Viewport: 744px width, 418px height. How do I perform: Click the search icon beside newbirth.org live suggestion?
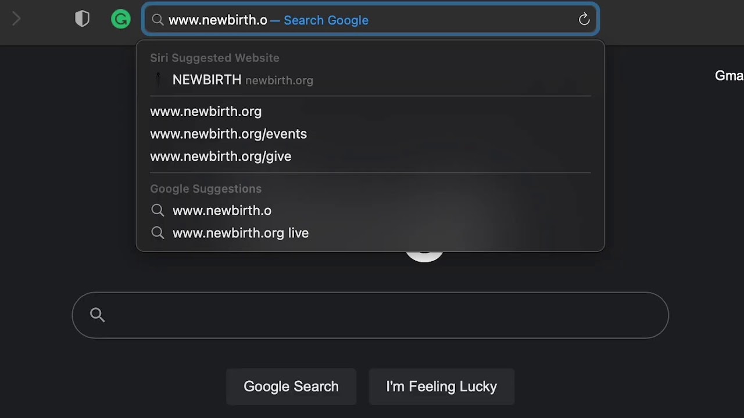(158, 233)
